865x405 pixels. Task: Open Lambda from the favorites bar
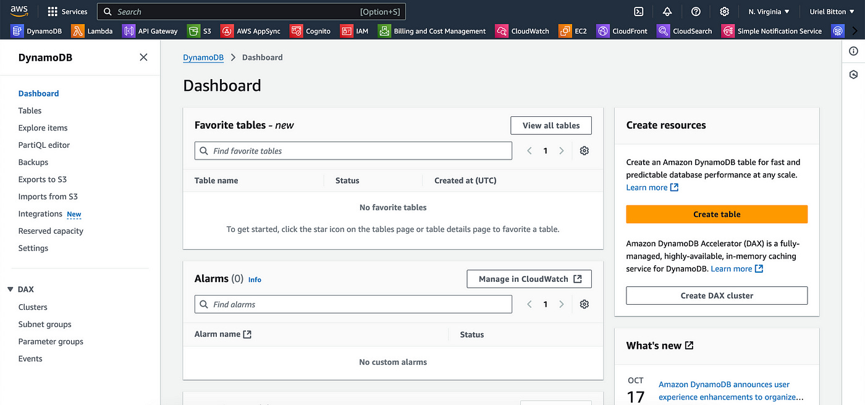pyautogui.click(x=92, y=31)
